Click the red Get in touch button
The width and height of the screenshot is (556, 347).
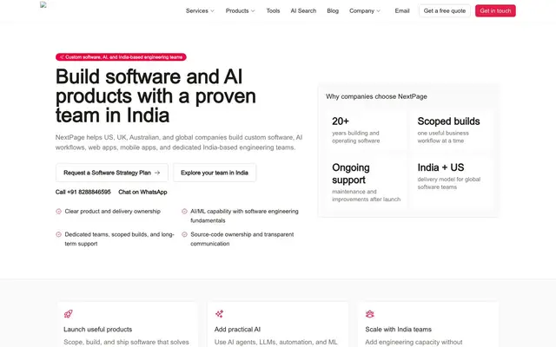(x=495, y=11)
